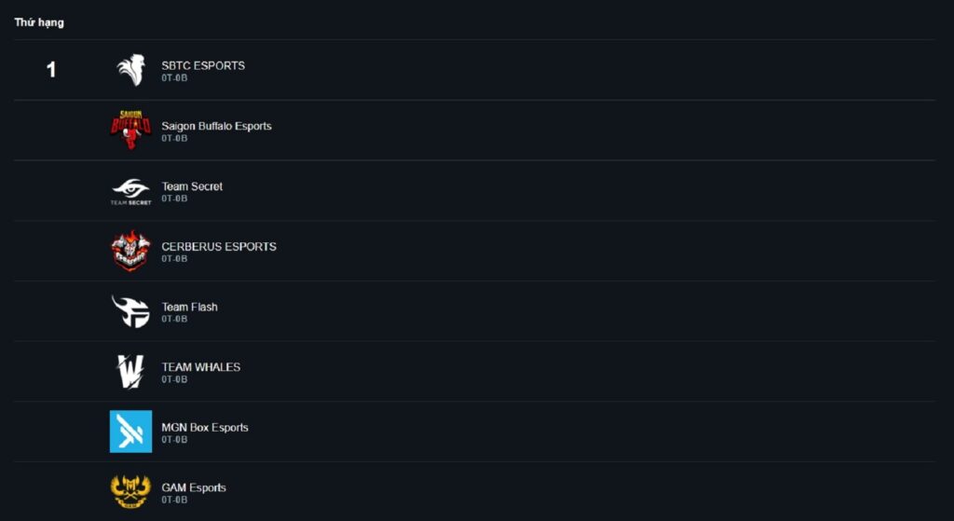The width and height of the screenshot is (954, 521).
Task: Open CERBERUS ESPORTS team page link
Action: pyautogui.click(x=219, y=247)
